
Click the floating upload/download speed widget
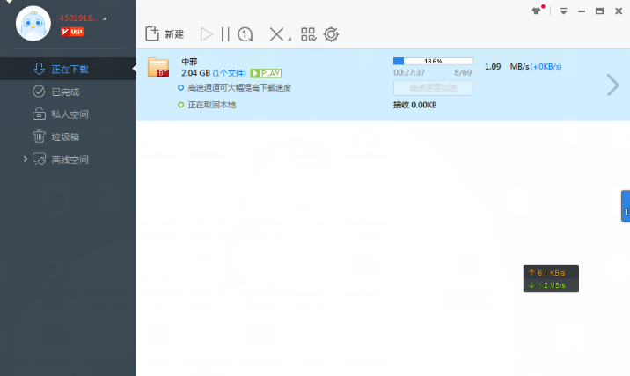(x=551, y=278)
